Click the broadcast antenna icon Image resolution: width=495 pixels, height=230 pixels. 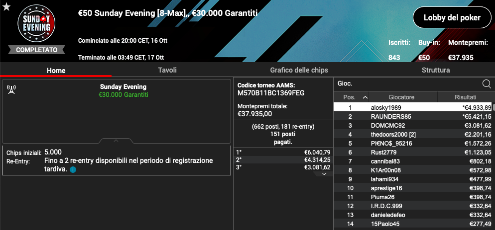12,89
